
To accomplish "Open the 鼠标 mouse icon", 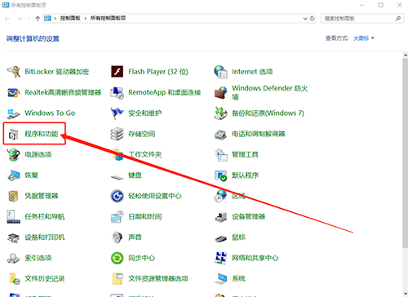I will coord(220,239).
